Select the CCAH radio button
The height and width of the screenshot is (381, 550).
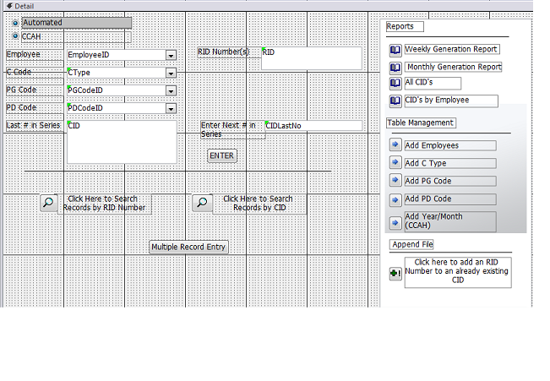coord(15,35)
